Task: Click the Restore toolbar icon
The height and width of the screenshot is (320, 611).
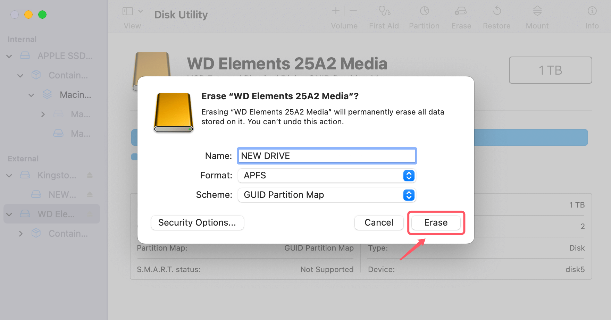Action: tap(497, 11)
